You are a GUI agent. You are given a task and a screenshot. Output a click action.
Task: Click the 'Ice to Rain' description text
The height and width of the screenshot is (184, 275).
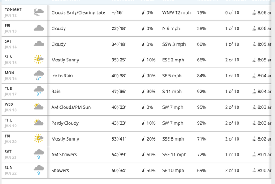point(62,76)
